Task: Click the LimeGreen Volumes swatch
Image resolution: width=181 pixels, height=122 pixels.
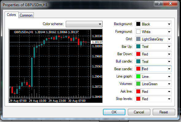Action: (x=138, y=84)
